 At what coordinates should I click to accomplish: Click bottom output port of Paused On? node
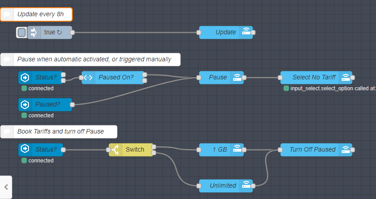pyautogui.click(x=145, y=80)
